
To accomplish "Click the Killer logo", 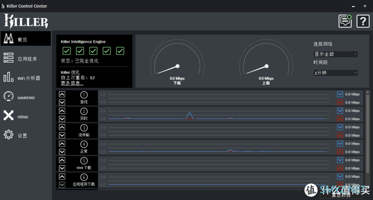I will [x=26, y=21].
